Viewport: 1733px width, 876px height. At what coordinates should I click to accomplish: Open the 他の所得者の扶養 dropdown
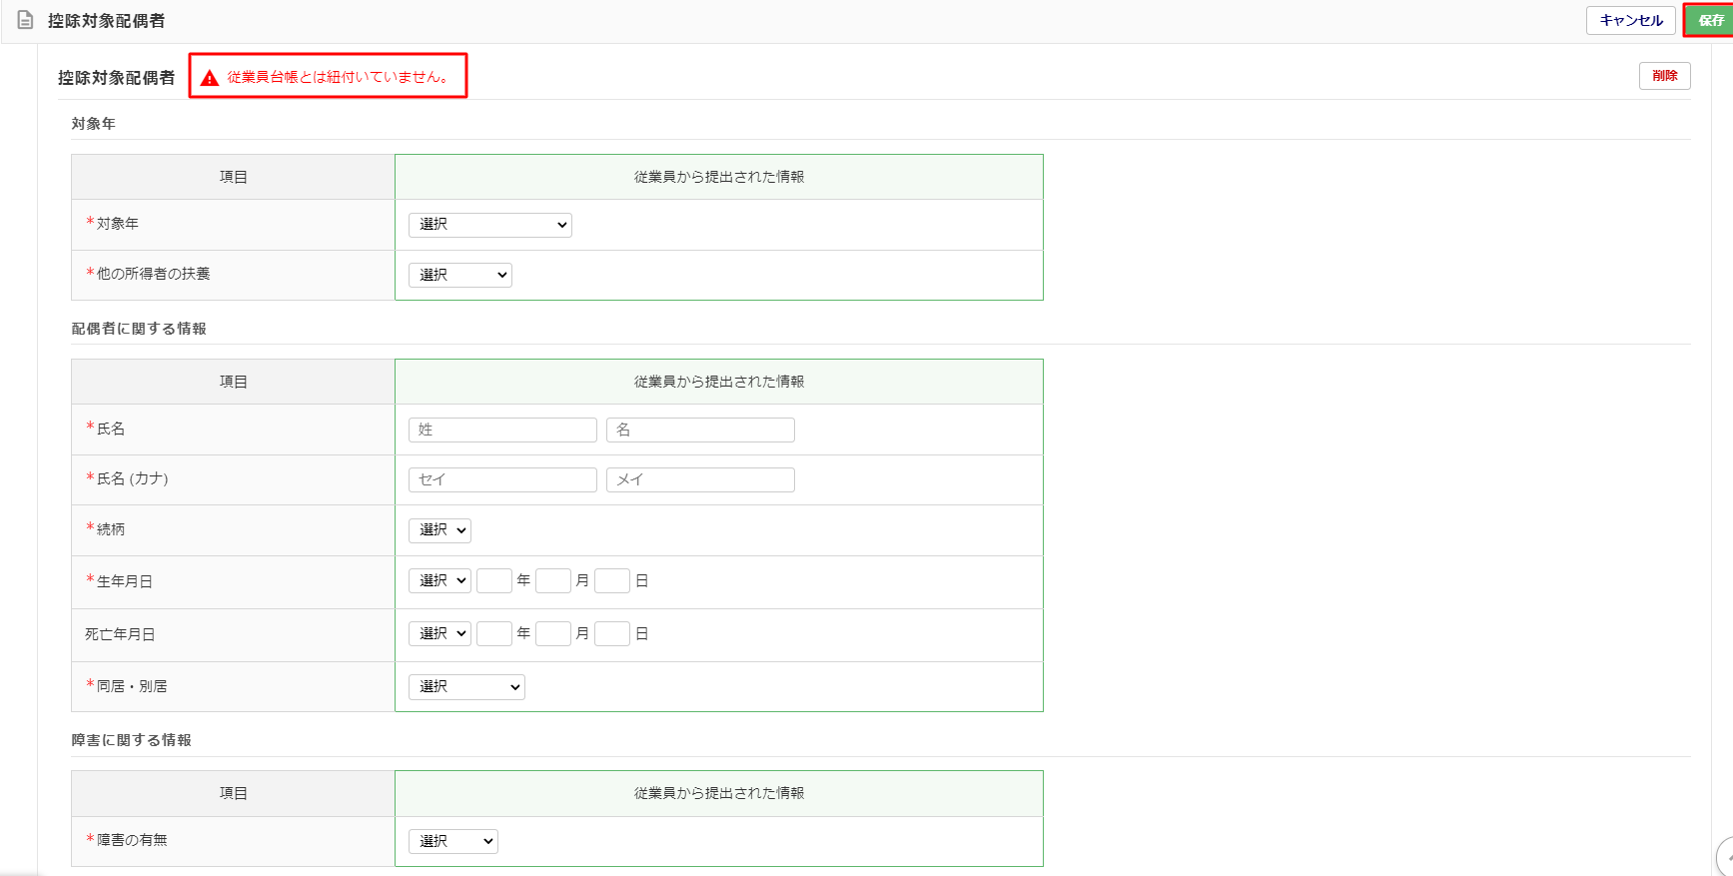459,275
